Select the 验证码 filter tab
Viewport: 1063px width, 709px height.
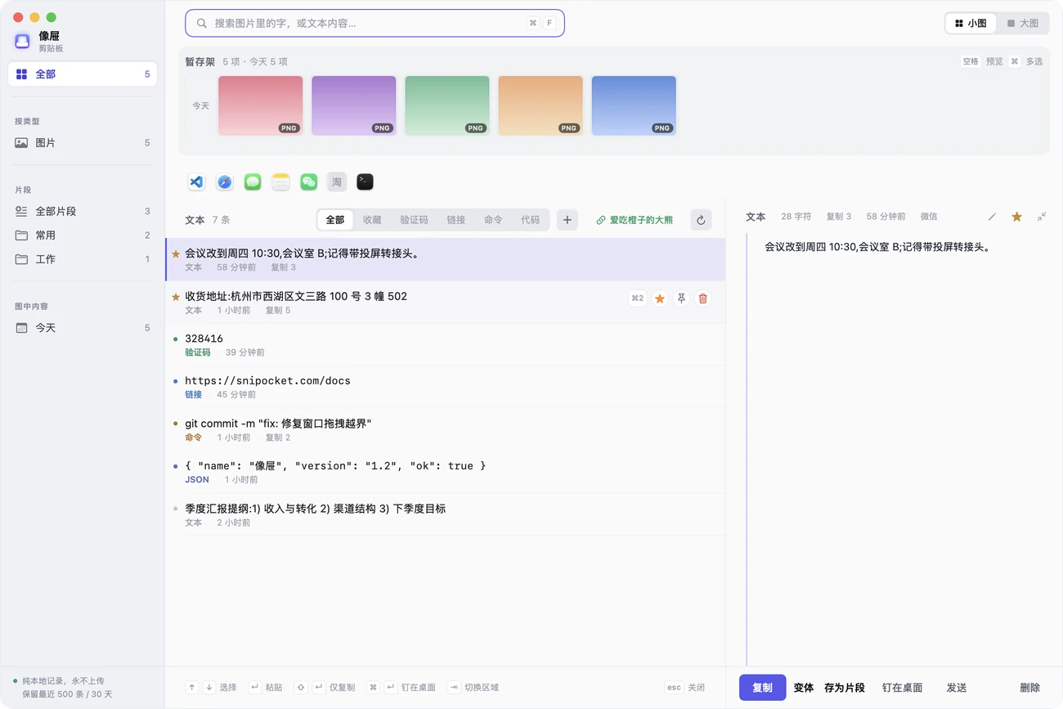(x=414, y=220)
